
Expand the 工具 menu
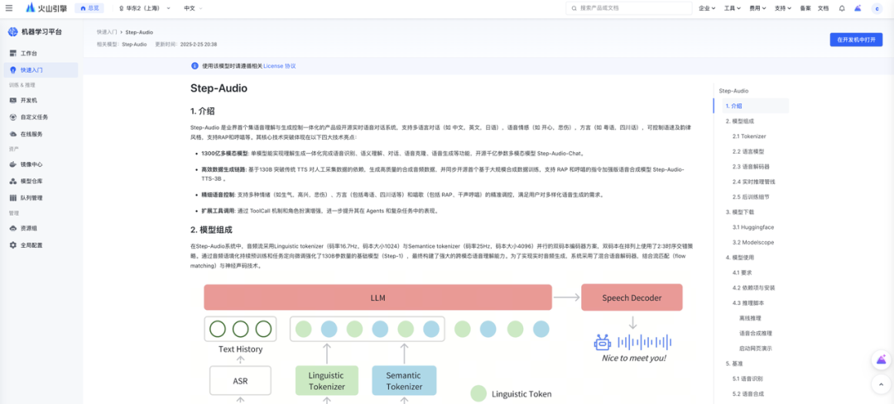tap(732, 8)
